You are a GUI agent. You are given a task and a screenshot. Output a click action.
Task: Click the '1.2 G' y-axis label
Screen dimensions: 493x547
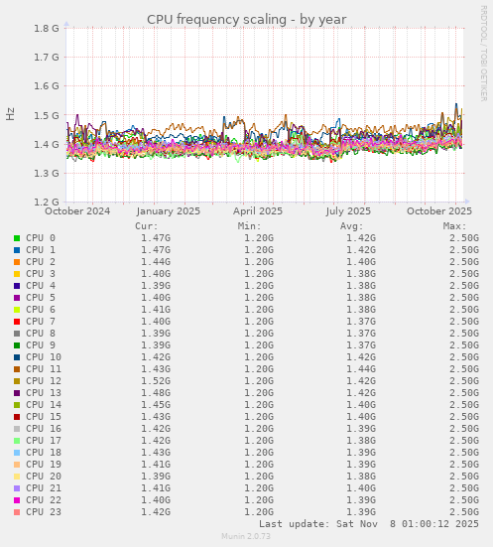(47, 202)
